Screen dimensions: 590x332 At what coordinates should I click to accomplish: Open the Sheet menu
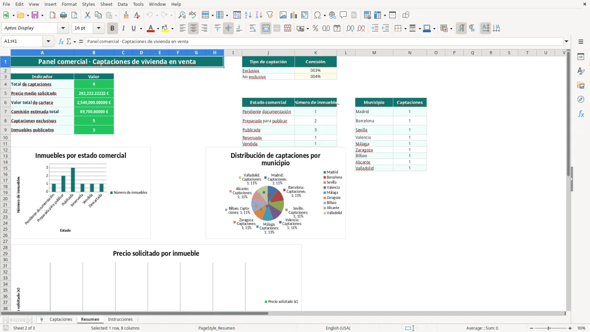[106, 4]
